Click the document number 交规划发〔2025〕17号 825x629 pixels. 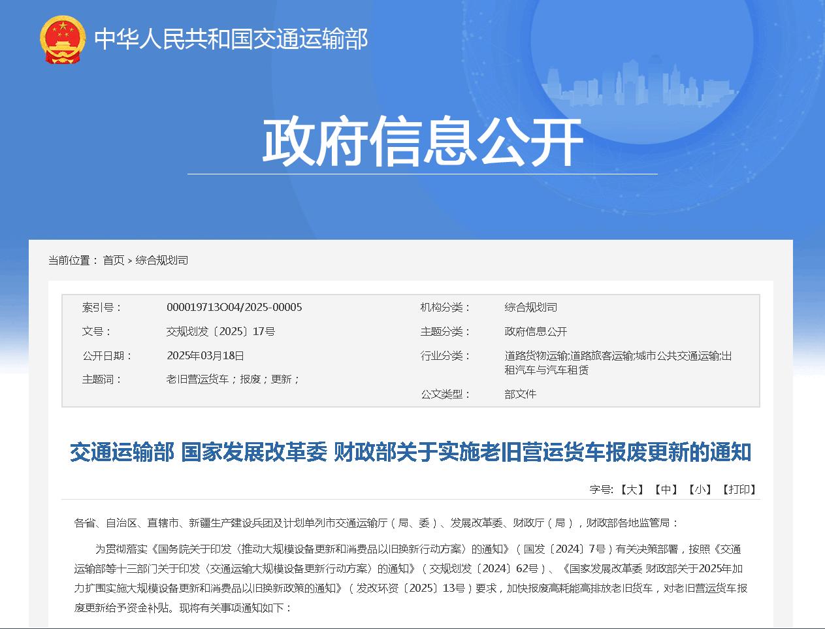click(x=220, y=331)
